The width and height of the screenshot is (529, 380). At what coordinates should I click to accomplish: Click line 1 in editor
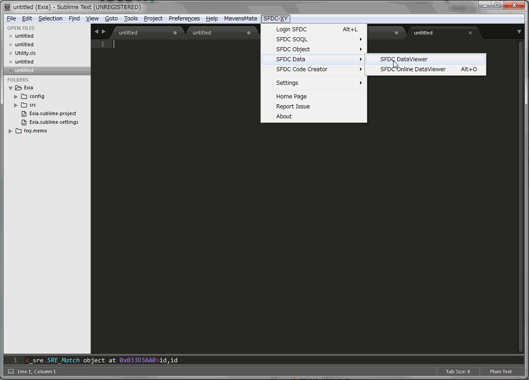[303, 44]
